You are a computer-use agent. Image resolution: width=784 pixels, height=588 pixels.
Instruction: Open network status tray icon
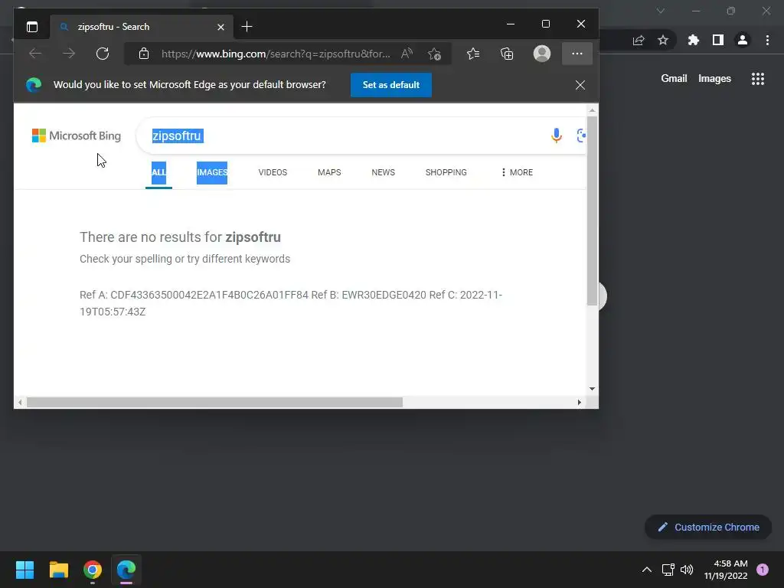pos(668,570)
